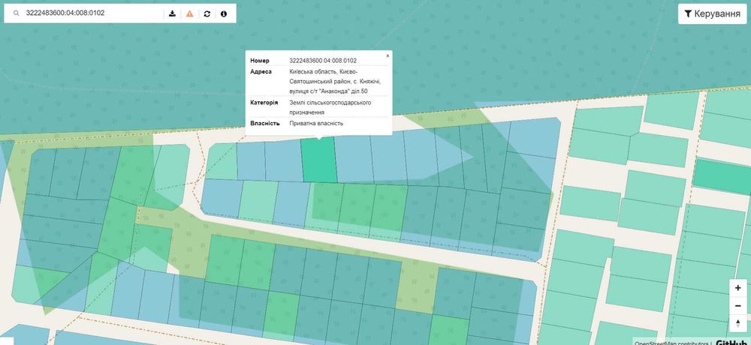This screenshot has width=751, height=345.
Task: Click the refresh arrows icon
Action: point(207,13)
